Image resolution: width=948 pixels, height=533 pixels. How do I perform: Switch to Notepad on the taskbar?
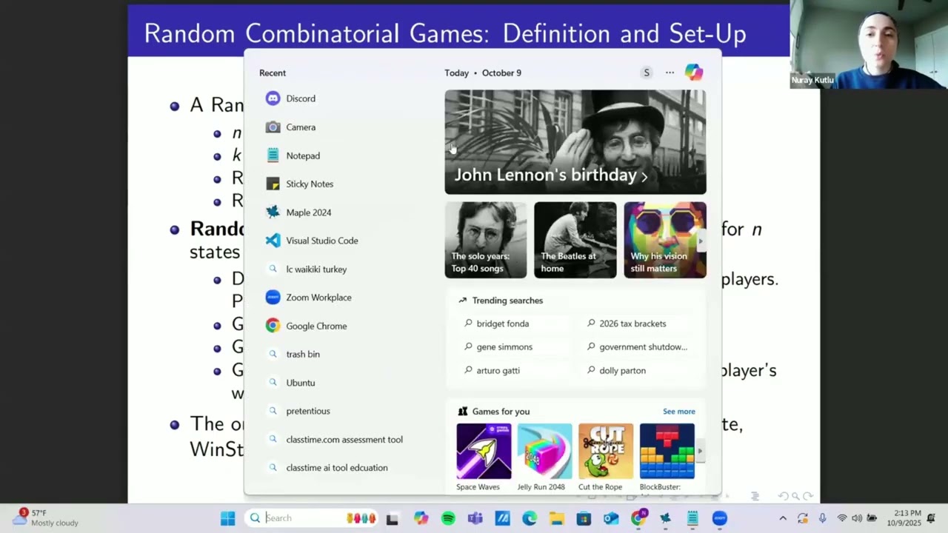(692, 519)
